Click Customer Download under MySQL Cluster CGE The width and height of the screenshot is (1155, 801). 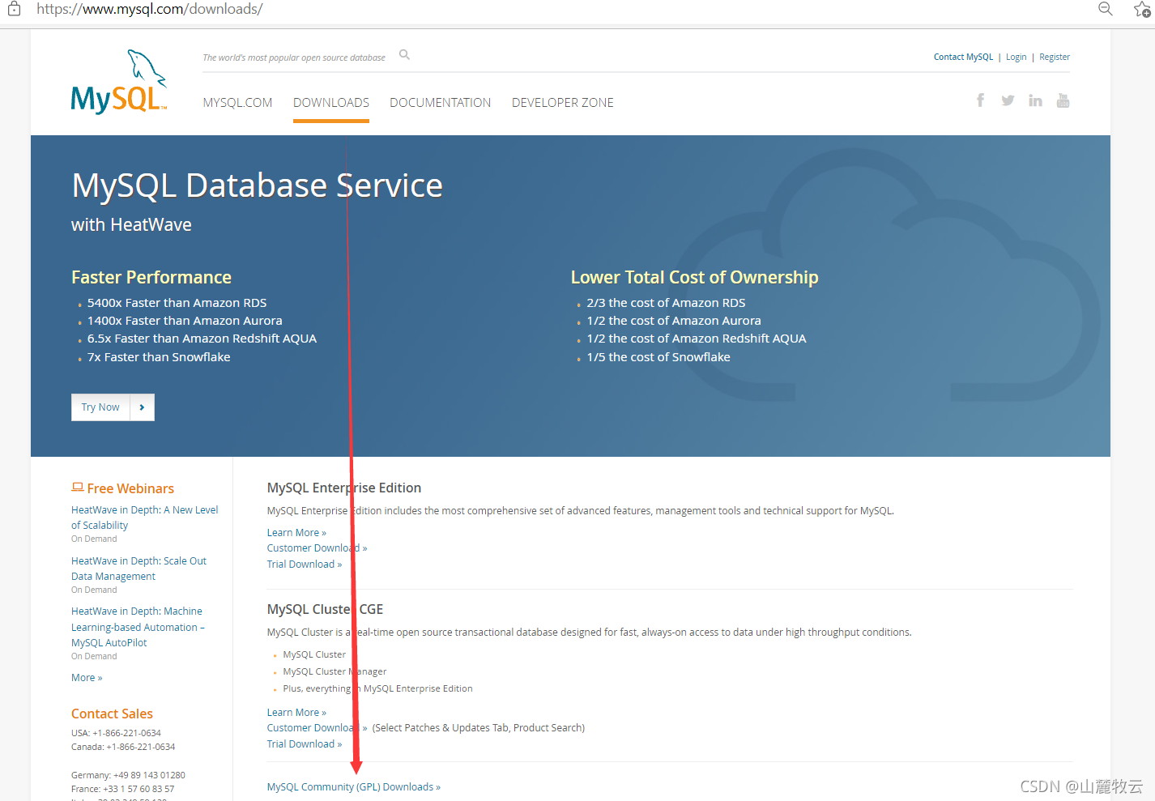317,728
